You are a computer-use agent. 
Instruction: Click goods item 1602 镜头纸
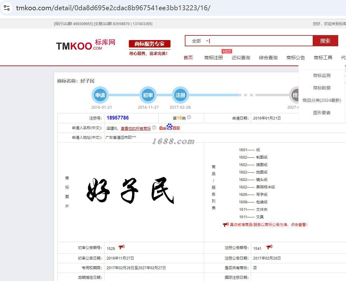coord(253,180)
